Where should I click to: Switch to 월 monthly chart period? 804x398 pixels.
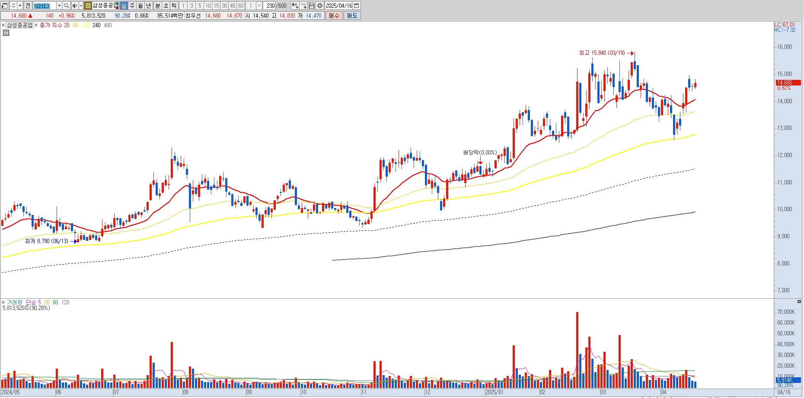[x=140, y=6]
